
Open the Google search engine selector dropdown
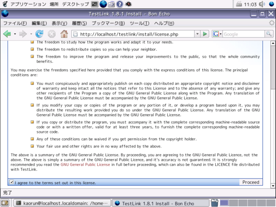pyautogui.click(x=217, y=34)
